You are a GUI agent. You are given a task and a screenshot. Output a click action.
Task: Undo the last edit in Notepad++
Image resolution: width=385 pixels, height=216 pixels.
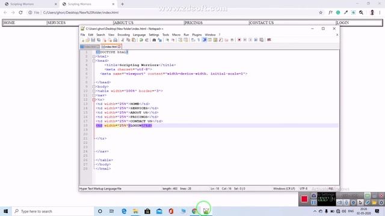click(141, 40)
